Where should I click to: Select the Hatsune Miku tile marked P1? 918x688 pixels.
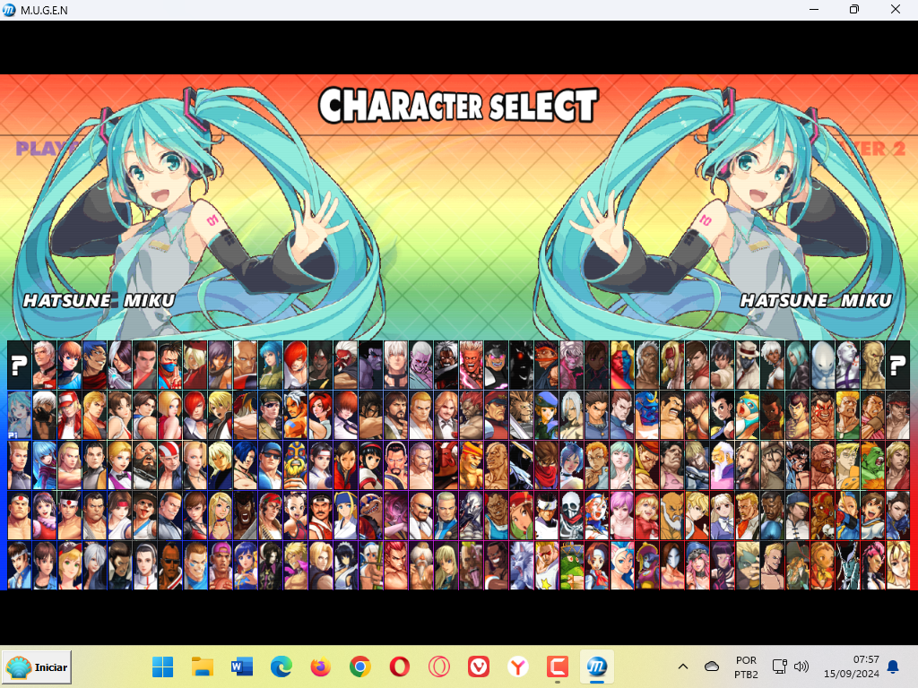click(20, 416)
